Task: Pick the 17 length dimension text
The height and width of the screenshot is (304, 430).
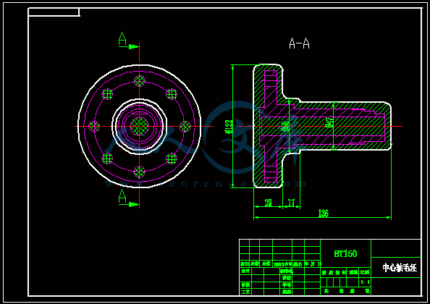Action: [291, 203]
